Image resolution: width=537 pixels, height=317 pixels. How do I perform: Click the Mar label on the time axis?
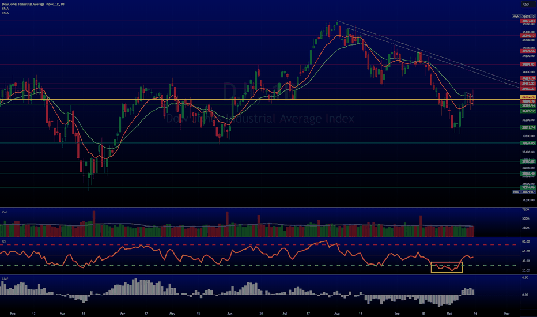coord(62,314)
